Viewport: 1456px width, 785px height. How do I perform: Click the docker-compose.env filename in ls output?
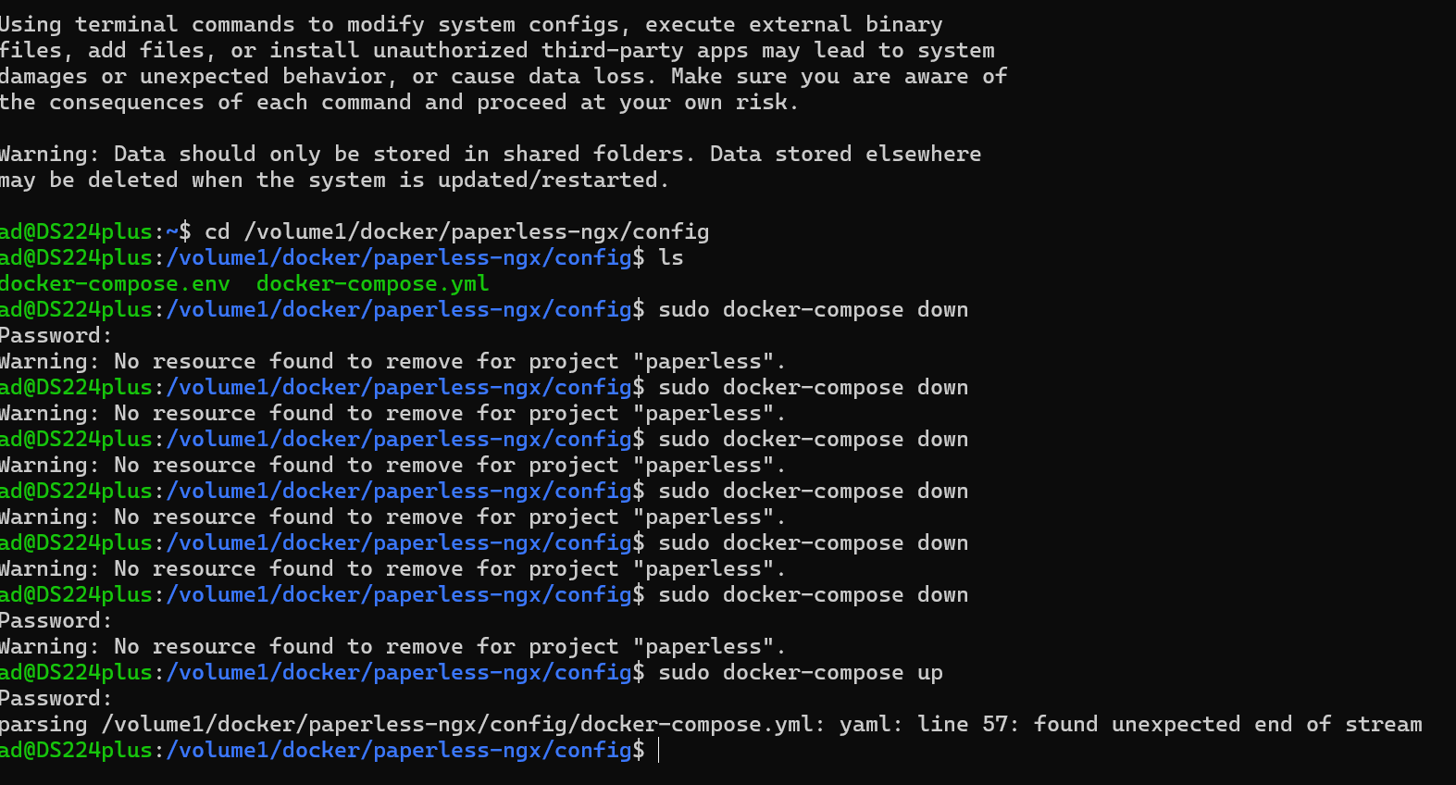tap(115, 284)
